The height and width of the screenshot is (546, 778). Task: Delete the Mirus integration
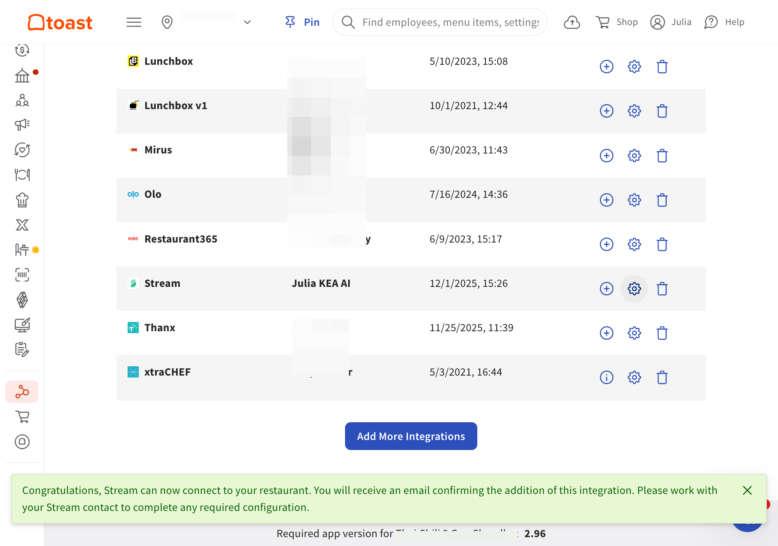coord(662,156)
